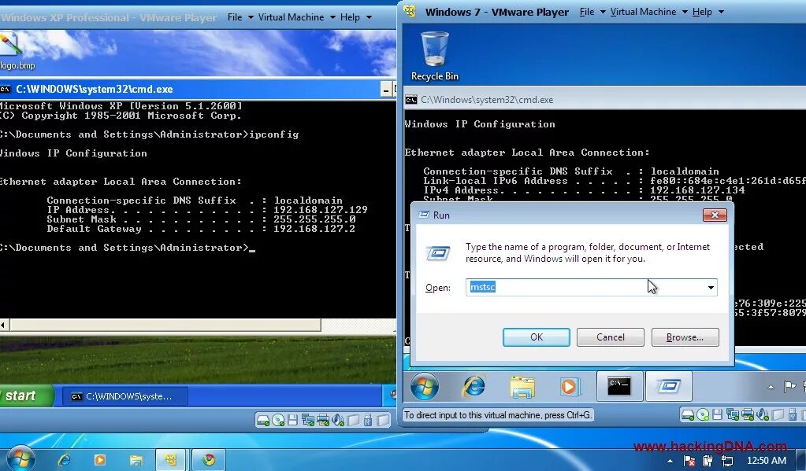Image resolution: width=806 pixels, height=471 pixels.
Task: Expand File arrow in Windows 7 VMware Player
Action: [x=603, y=12]
